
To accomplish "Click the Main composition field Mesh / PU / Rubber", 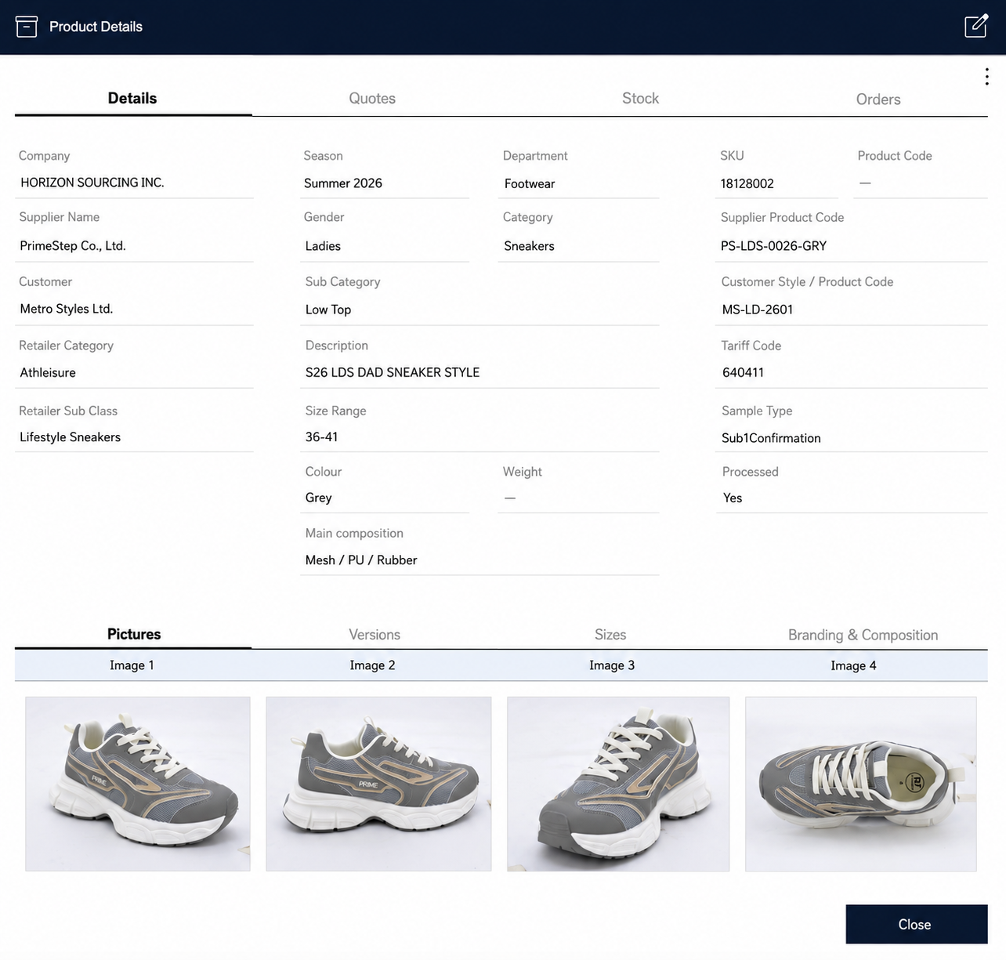I will click(479, 560).
